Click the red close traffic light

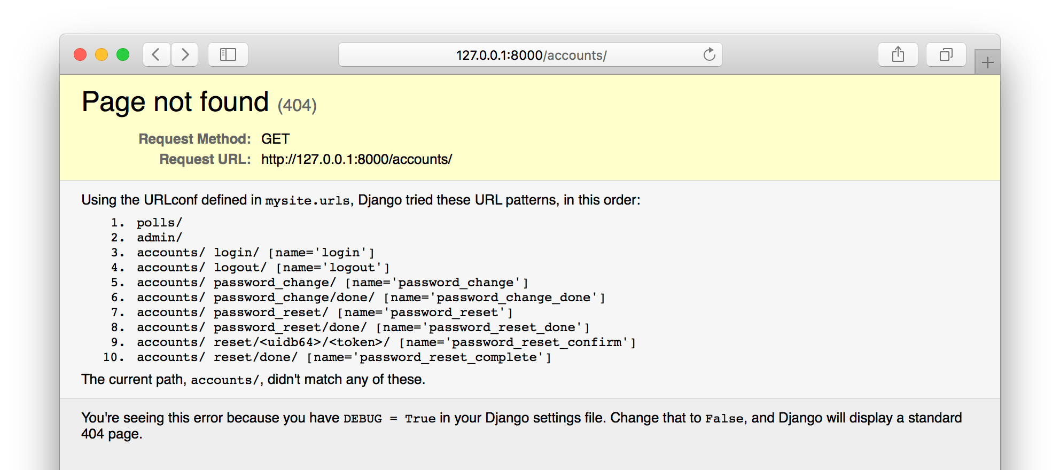pyautogui.click(x=80, y=54)
